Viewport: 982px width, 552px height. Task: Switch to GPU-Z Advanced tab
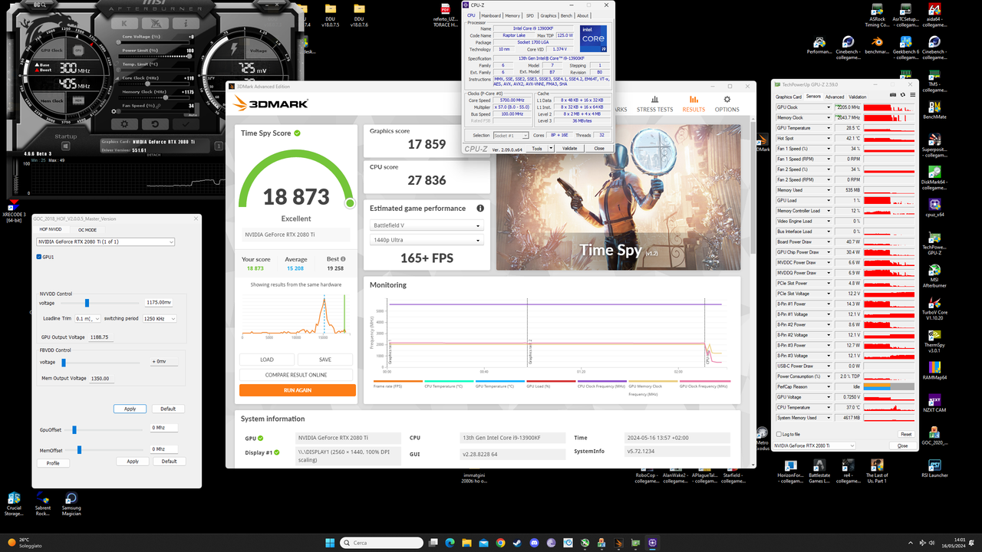tap(835, 97)
